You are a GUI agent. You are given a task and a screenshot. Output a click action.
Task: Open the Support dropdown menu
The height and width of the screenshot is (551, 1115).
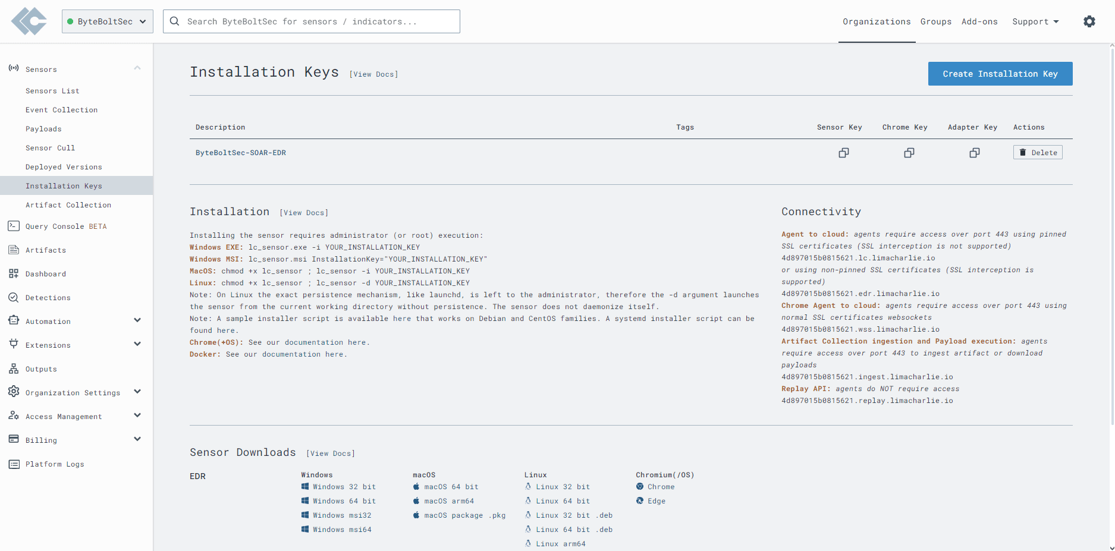[x=1035, y=21]
